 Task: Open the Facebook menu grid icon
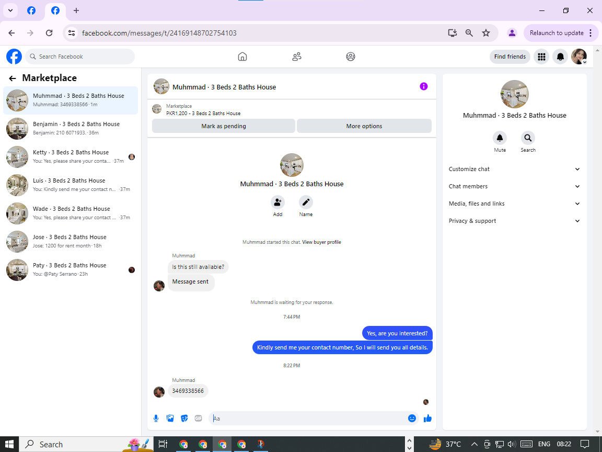click(x=541, y=56)
